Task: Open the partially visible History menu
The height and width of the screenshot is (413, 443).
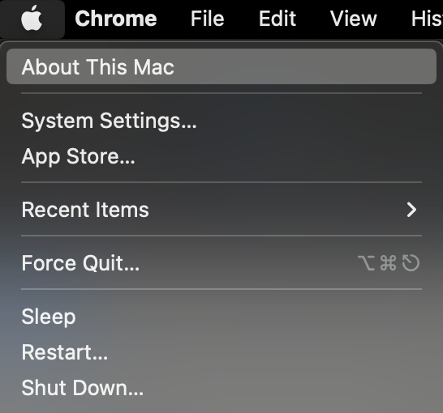Action: [427, 19]
